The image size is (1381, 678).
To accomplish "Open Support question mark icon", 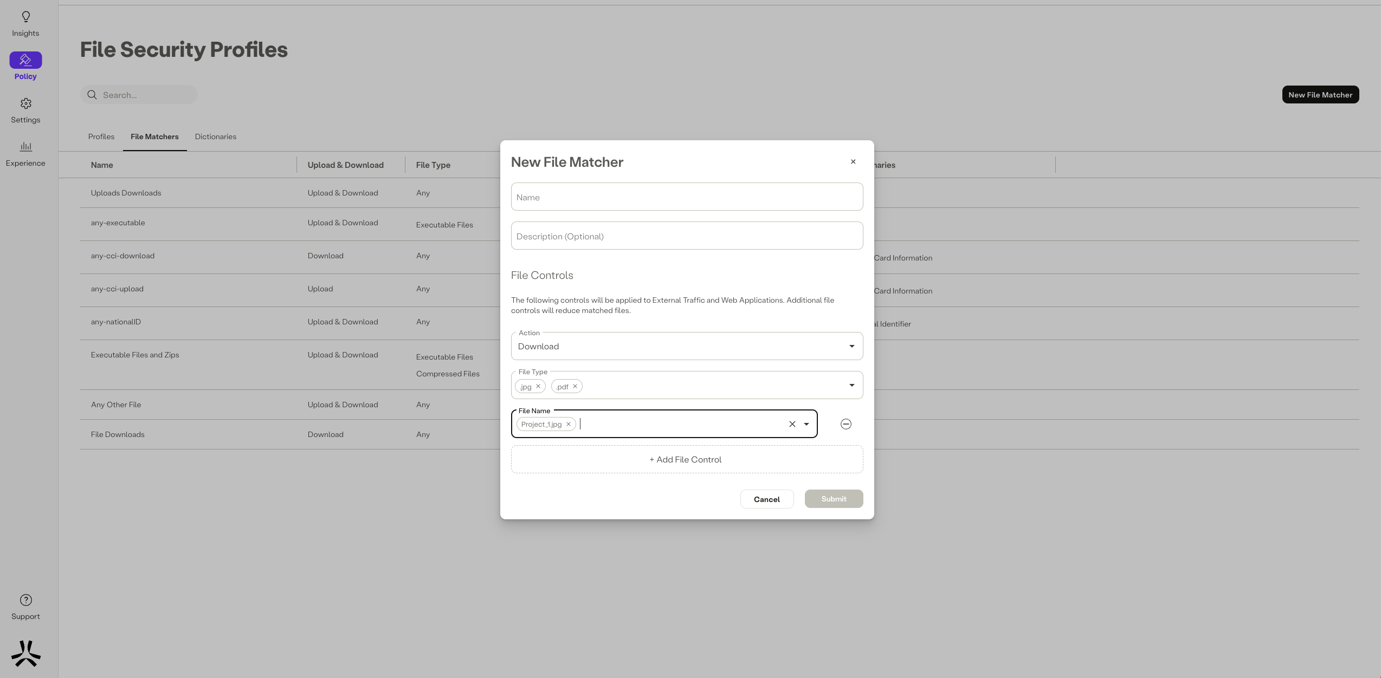I will tap(25, 600).
